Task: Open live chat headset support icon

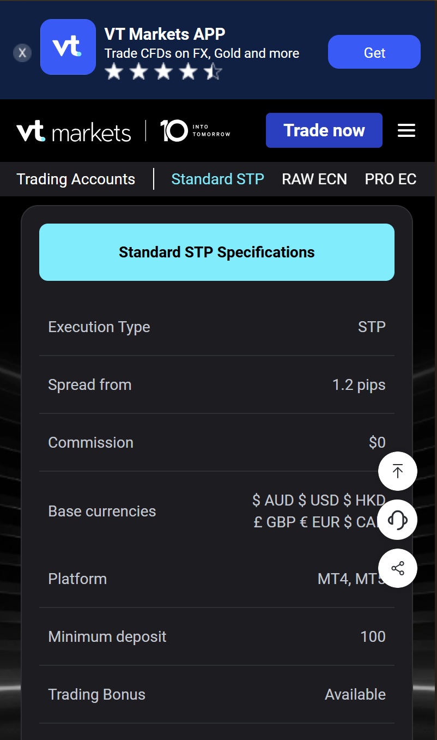Action: 398,520
